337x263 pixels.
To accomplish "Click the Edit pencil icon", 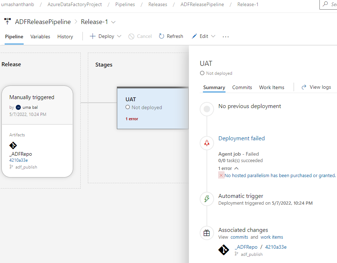I will 194,36.
